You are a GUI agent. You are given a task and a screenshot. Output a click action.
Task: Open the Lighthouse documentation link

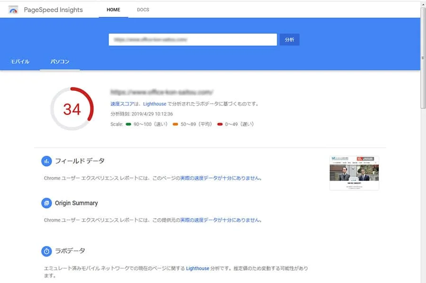click(x=154, y=104)
